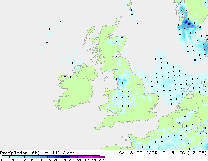Pick the 35–40 violet legend swatch
208x161 pixels.
coord(81,157)
